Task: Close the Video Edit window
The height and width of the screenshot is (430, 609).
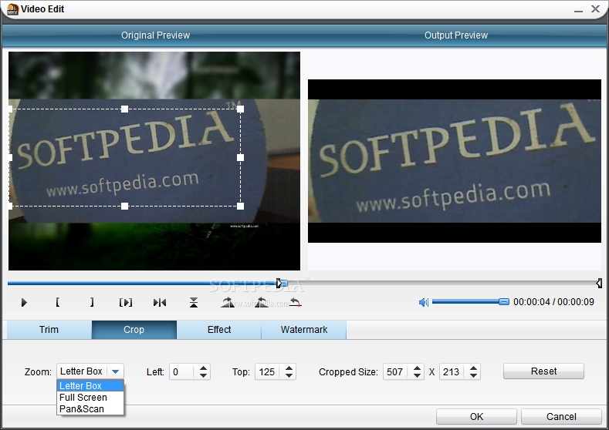Action: tap(595, 8)
